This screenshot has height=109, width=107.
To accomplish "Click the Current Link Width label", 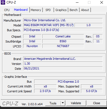I will tap(20, 86).
